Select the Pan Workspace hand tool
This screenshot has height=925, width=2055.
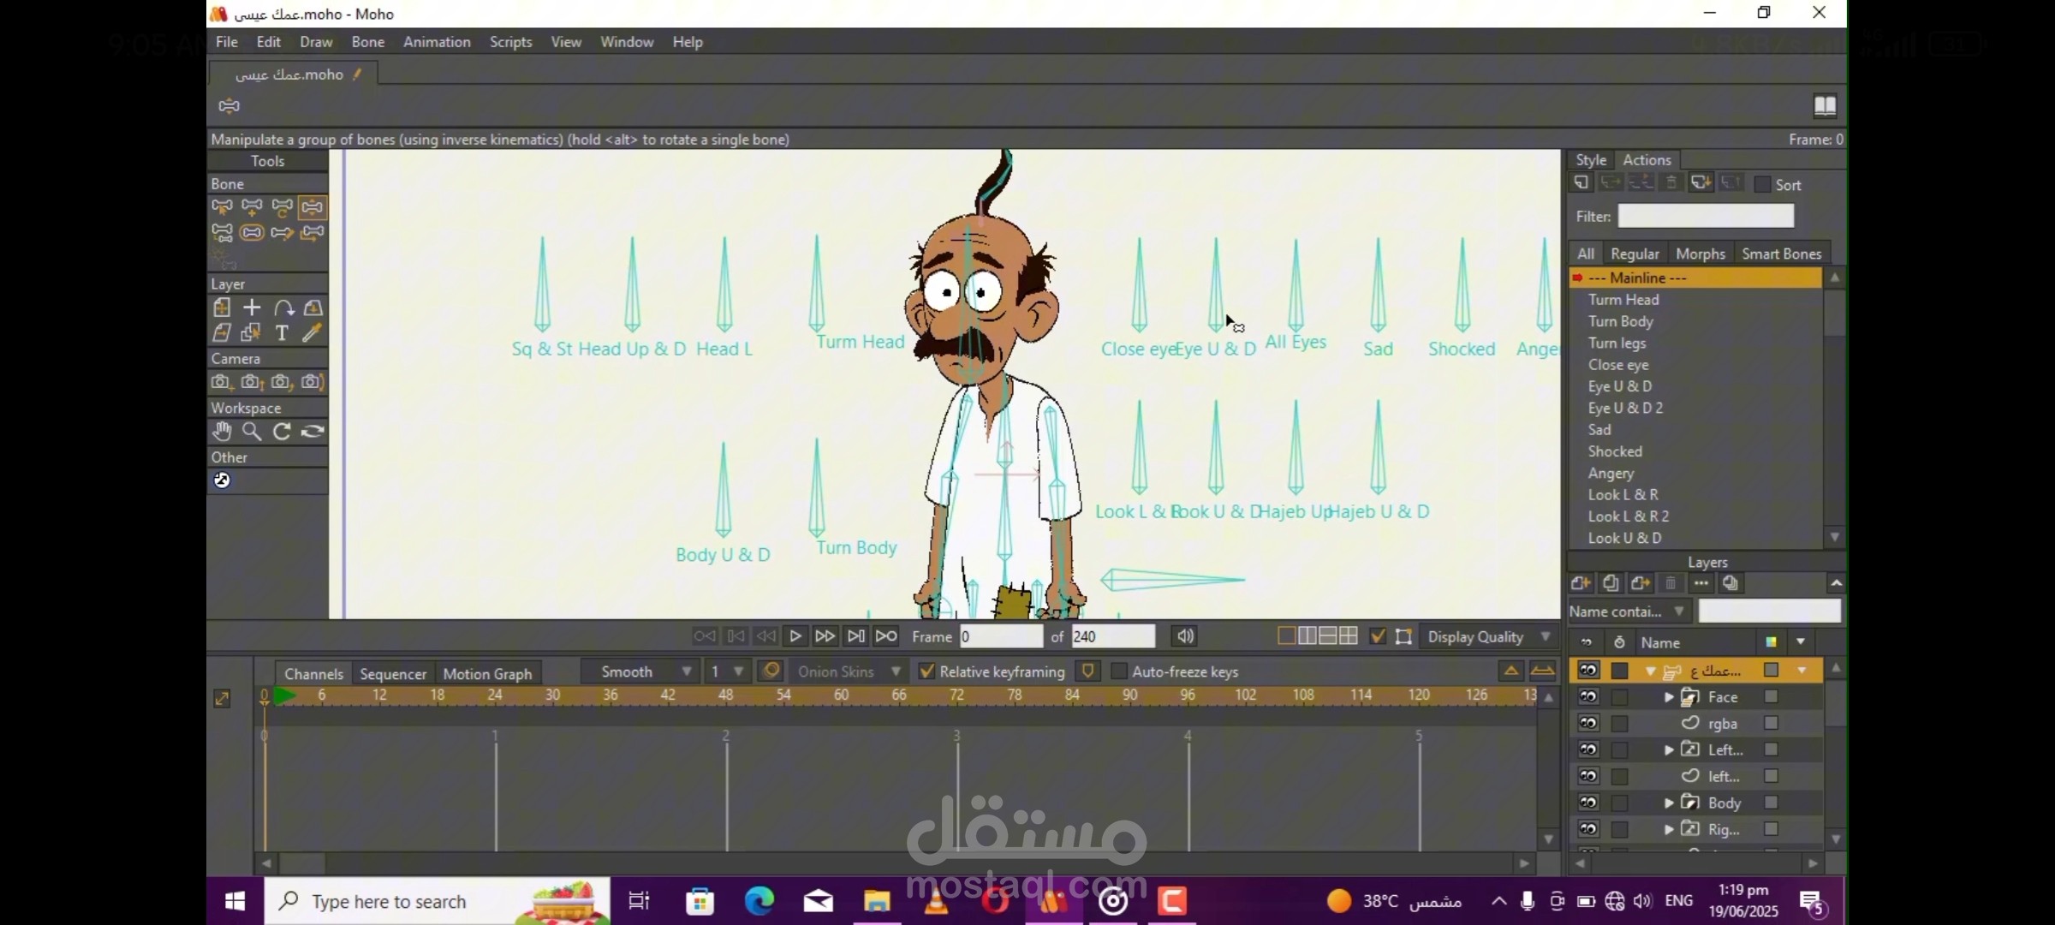coord(222,432)
